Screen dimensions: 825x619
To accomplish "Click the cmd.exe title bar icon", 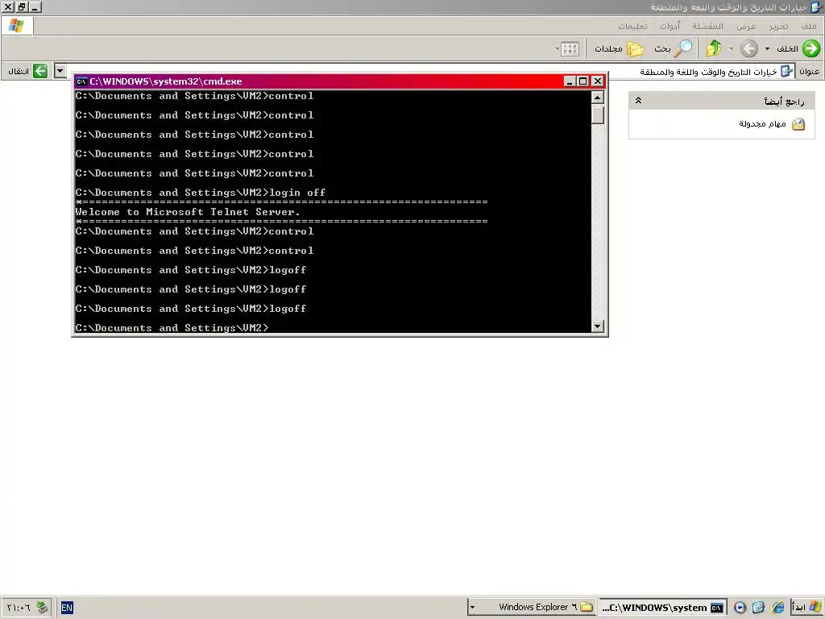I will coord(81,81).
